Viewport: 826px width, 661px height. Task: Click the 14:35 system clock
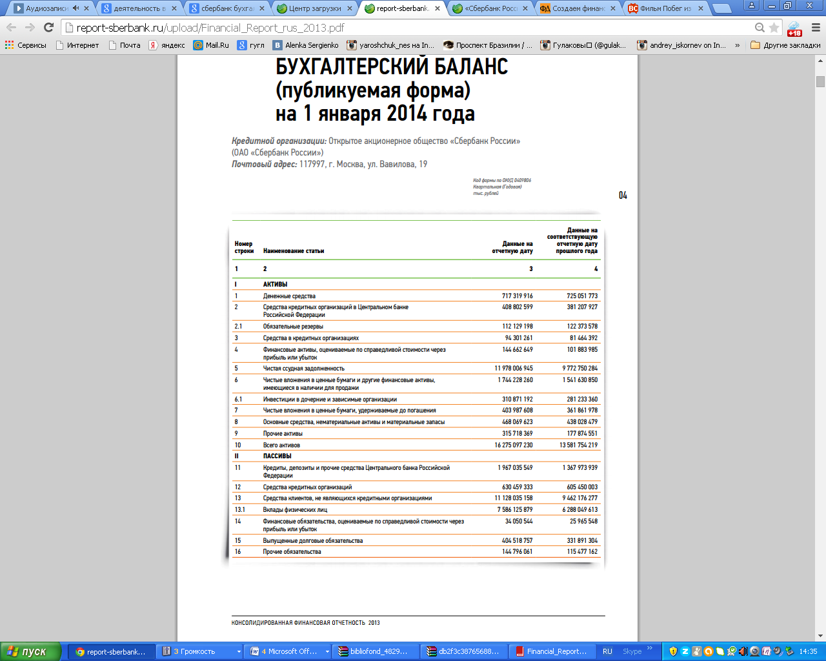809,651
